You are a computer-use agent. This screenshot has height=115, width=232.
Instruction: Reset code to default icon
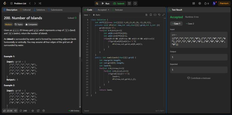click(x=159, y=15)
